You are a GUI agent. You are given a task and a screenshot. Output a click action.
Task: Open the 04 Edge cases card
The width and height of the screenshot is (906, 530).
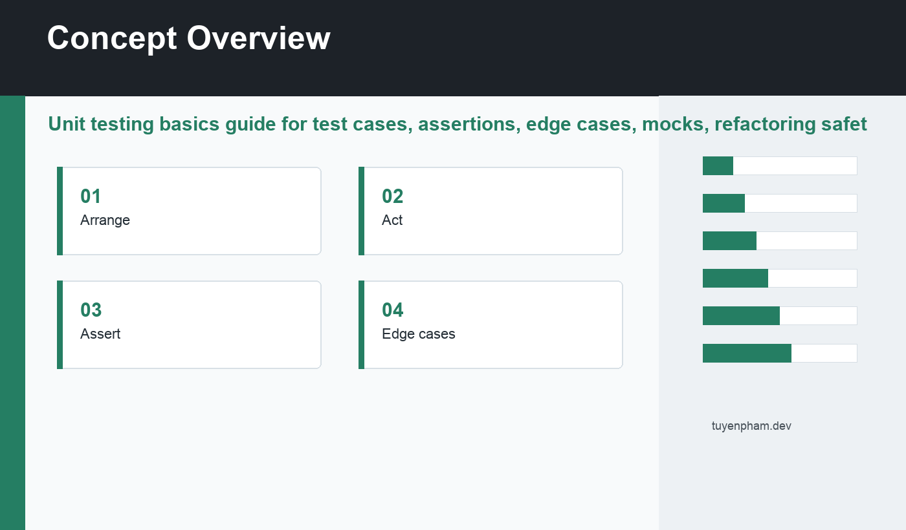tap(491, 324)
